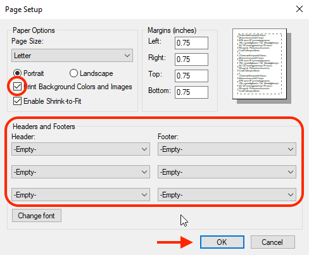Expand the first Footer dropdown
This screenshot has width=309, height=255.
point(227,149)
